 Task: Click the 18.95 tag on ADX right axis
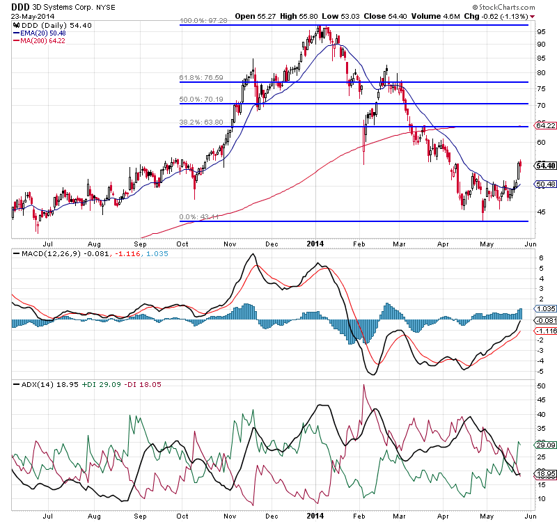545,474
